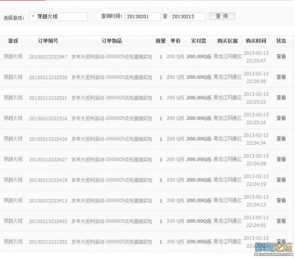
Task: Click item name in order 2013021322547 row
Action: point(112,56)
